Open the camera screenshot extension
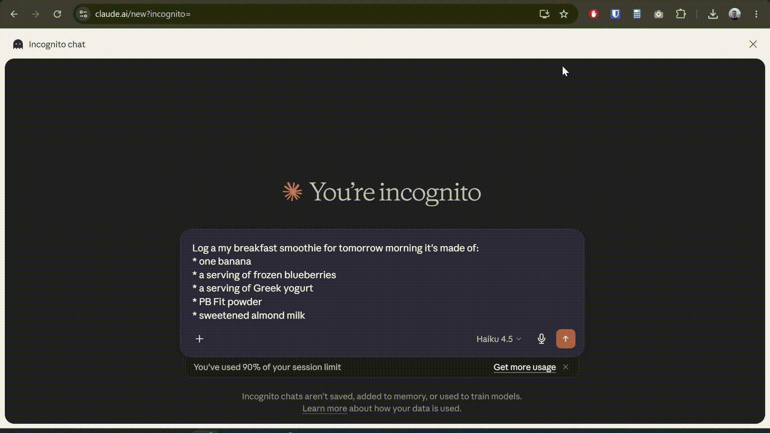 [659, 14]
